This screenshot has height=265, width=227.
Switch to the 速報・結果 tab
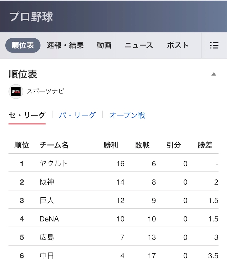coord(65,45)
